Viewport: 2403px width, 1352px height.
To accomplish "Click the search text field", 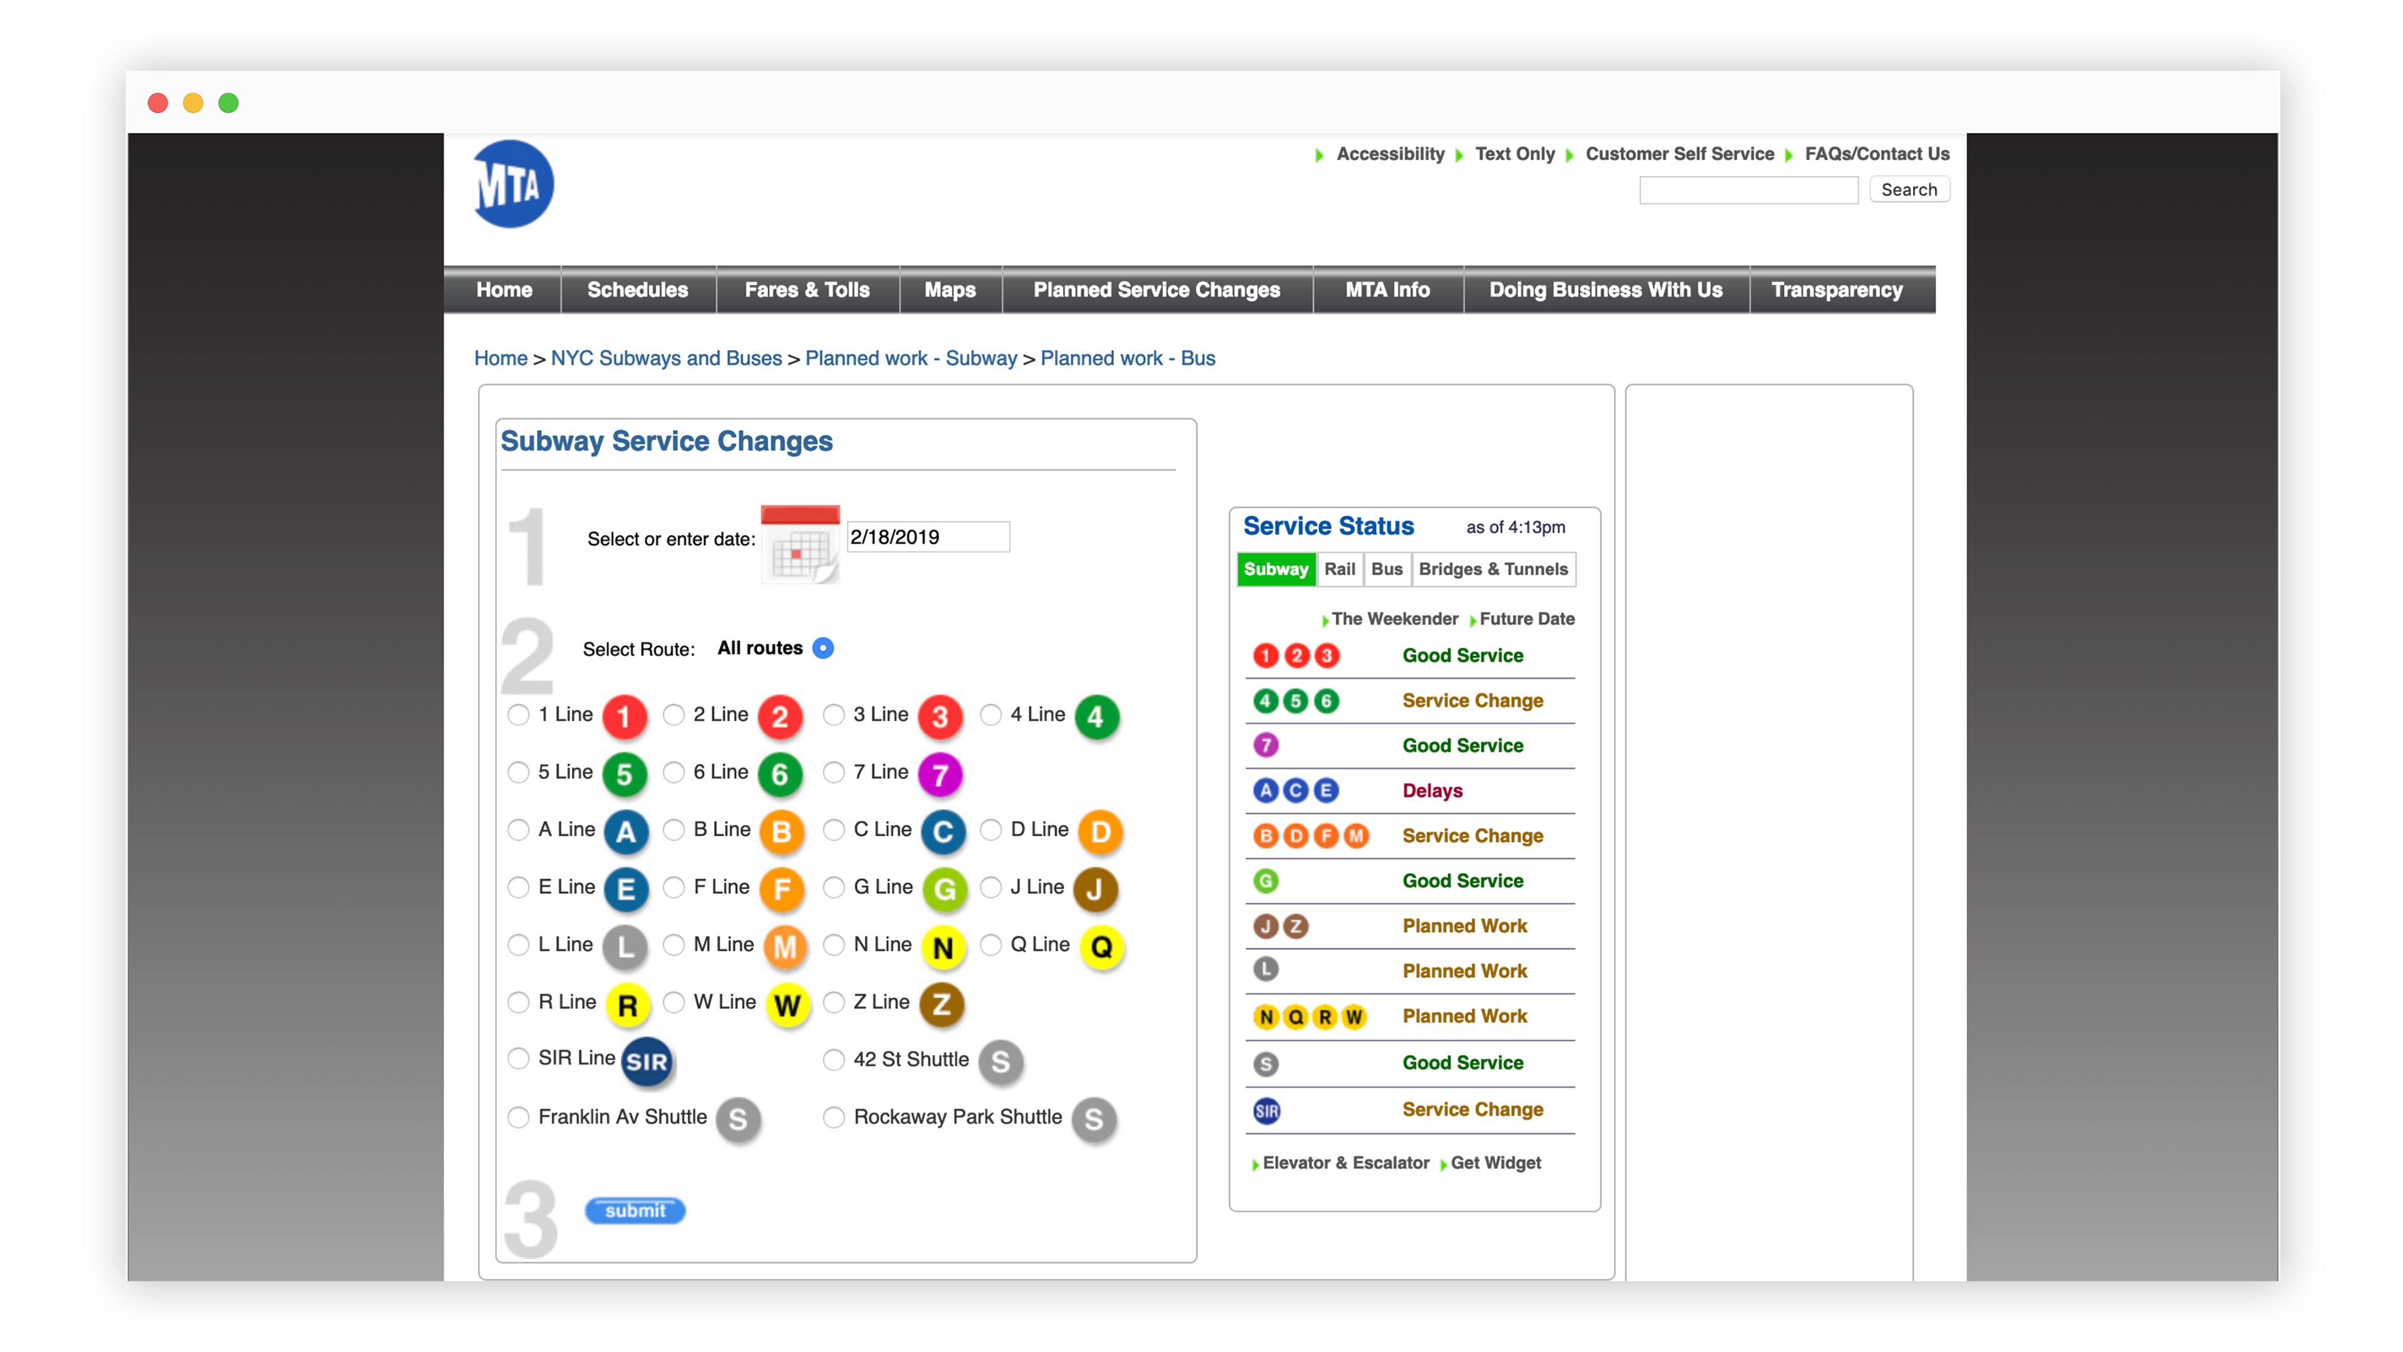I will click(1748, 190).
